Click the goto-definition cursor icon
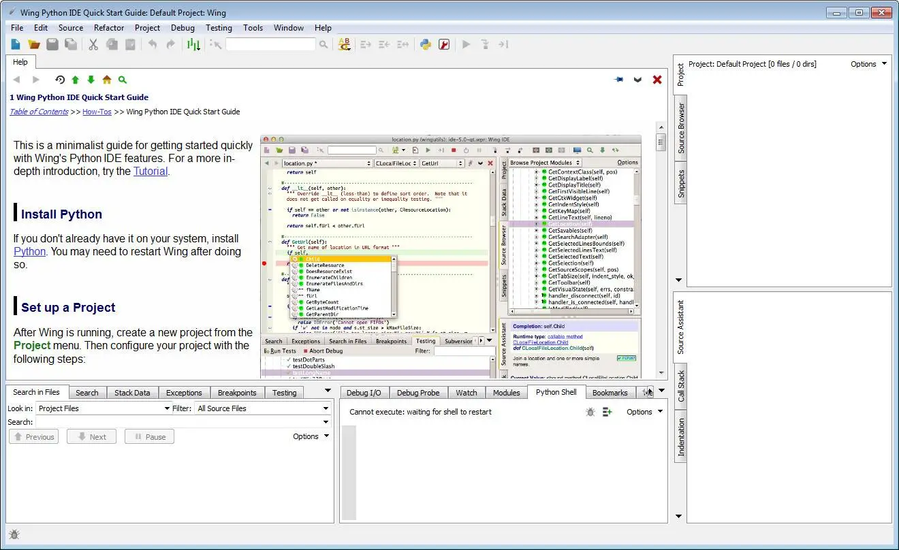 [216, 44]
